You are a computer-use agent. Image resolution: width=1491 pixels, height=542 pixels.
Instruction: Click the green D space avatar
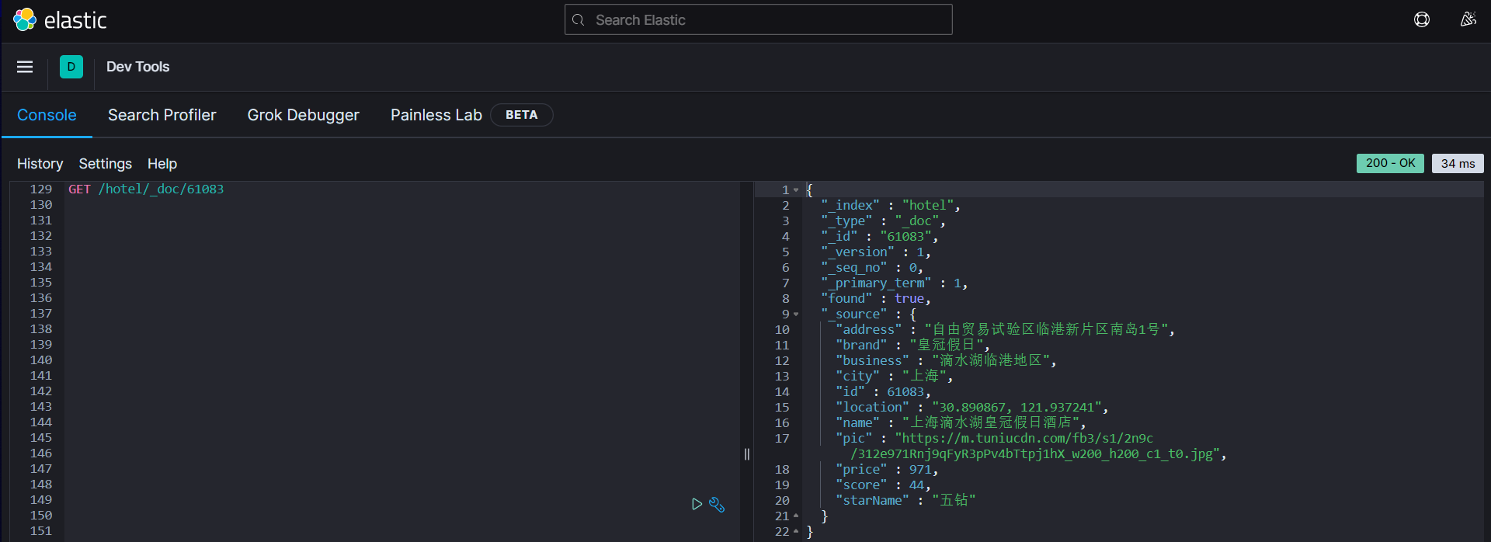point(71,67)
